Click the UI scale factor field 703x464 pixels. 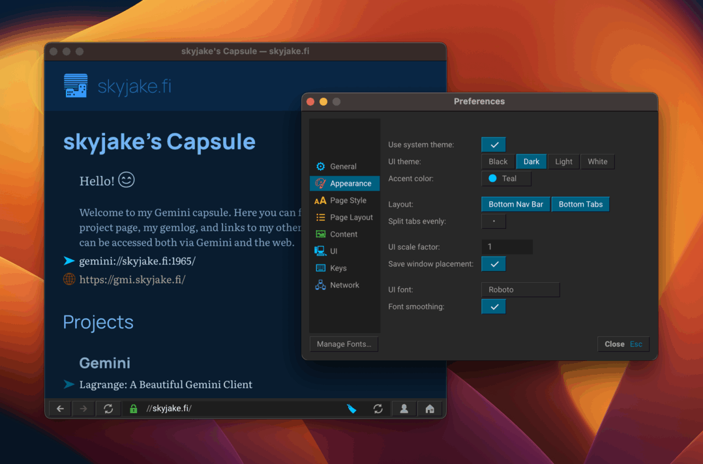[507, 247]
